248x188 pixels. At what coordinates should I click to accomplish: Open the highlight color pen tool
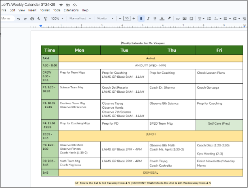[x=169, y=19]
